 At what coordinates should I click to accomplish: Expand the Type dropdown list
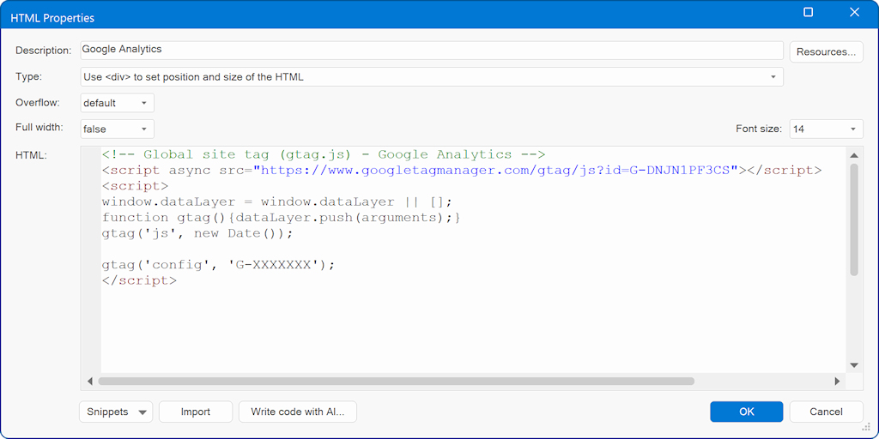tap(773, 76)
